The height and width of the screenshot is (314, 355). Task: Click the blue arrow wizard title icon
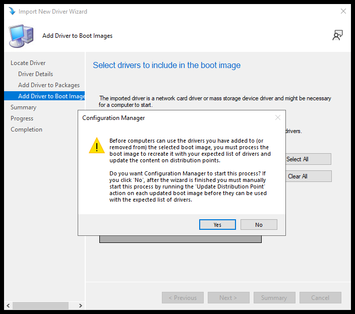(x=12, y=11)
